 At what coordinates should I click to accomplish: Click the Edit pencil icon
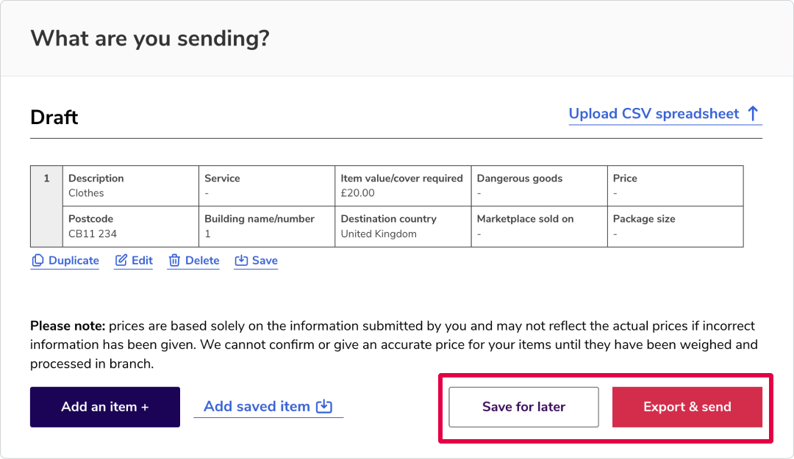(121, 261)
